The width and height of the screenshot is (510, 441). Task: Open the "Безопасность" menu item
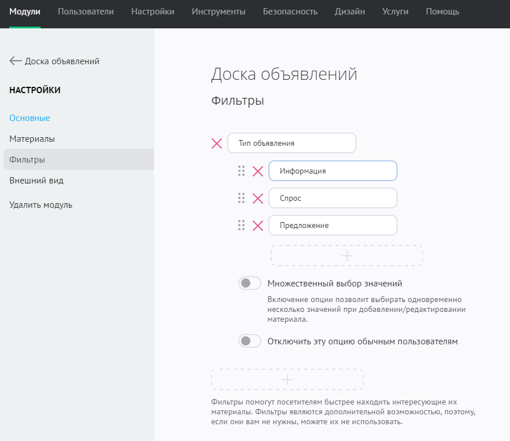click(290, 12)
